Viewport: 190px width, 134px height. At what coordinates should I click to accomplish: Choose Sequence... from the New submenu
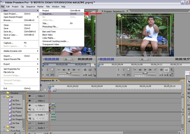[x=48, y=14]
